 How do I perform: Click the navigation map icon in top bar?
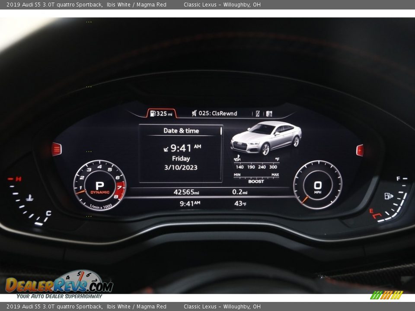click(x=269, y=114)
